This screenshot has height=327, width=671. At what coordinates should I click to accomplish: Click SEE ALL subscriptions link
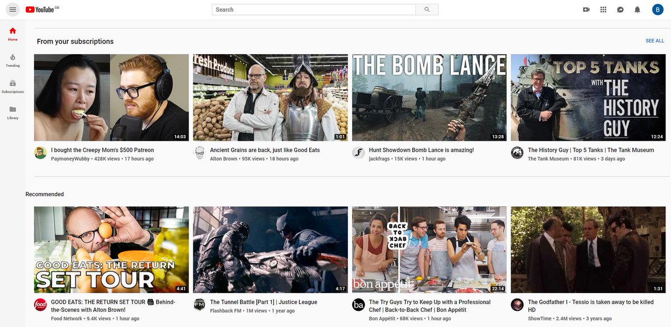click(x=655, y=41)
